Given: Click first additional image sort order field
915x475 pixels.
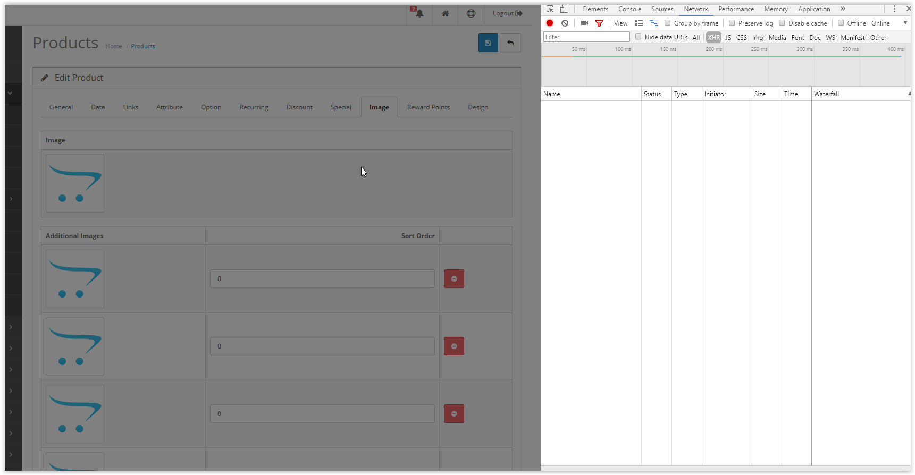Looking at the screenshot, I should click(322, 279).
